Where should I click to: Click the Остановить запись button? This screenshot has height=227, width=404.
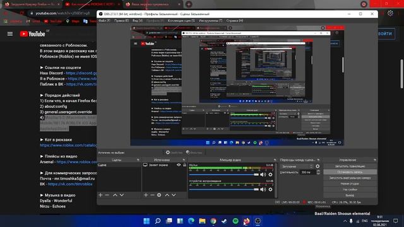tap(350, 172)
